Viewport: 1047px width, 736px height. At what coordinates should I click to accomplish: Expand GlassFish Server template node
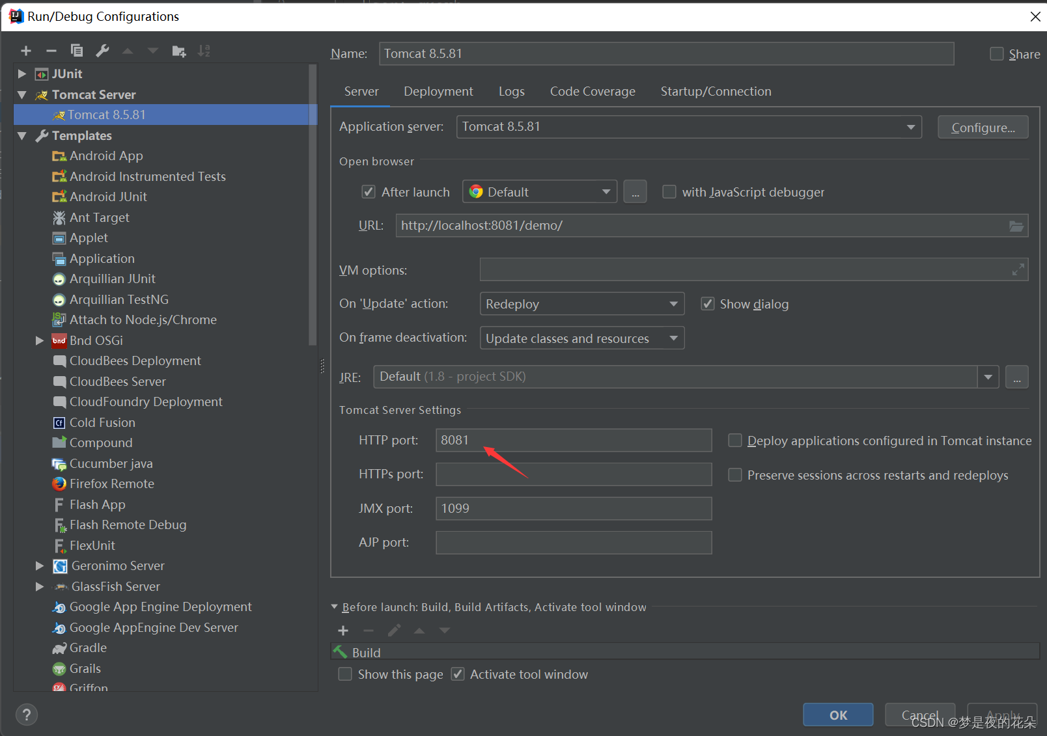point(40,587)
